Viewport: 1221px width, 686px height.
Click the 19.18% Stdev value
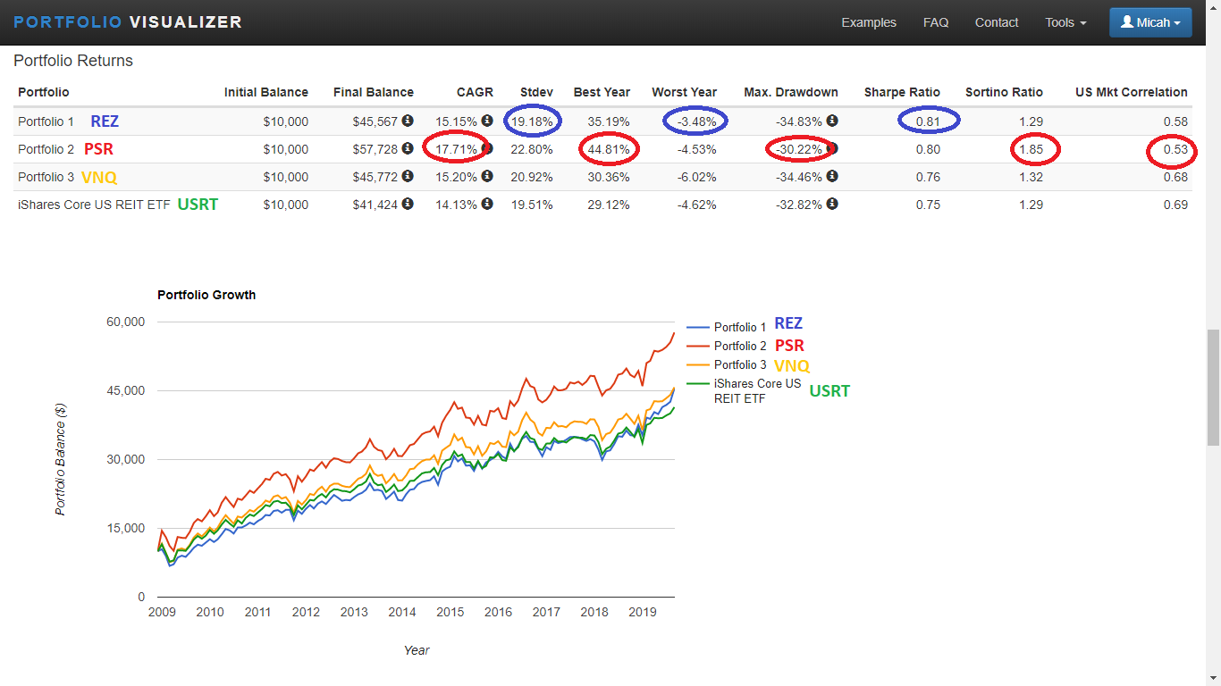pyautogui.click(x=532, y=121)
